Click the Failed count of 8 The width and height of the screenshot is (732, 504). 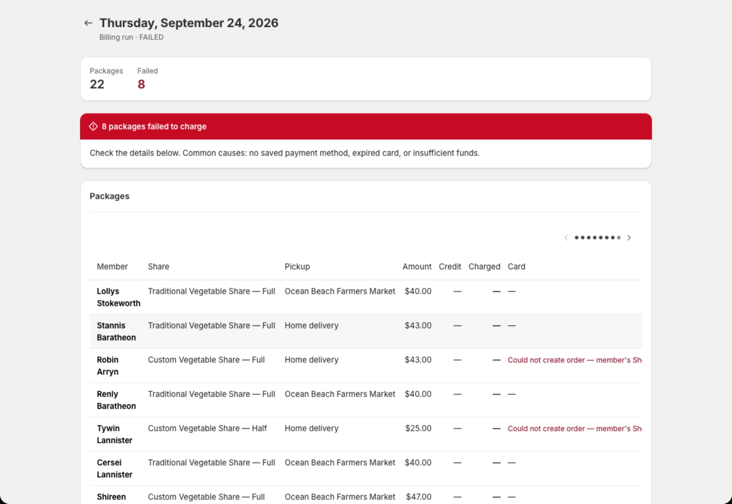(x=141, y=84)
